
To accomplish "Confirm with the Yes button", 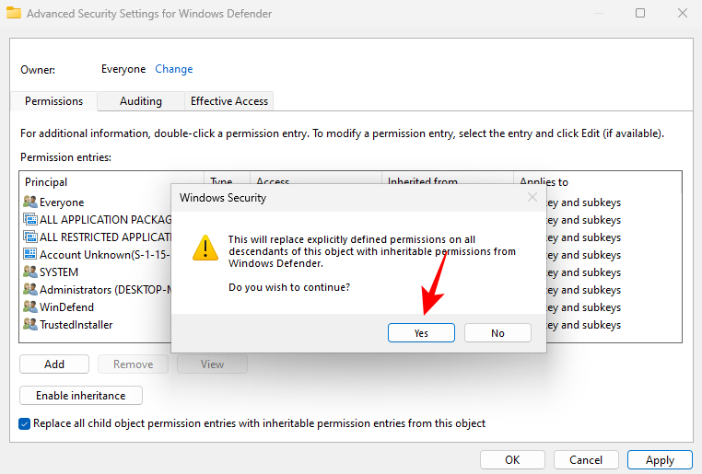I will [x=421, y=333].
